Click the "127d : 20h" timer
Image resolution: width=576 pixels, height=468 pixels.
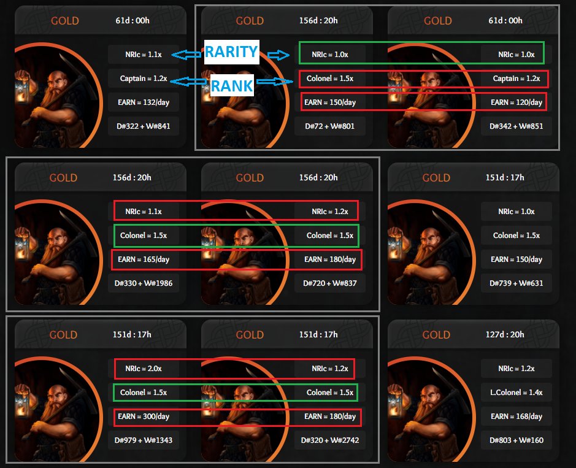pos(505,335)
